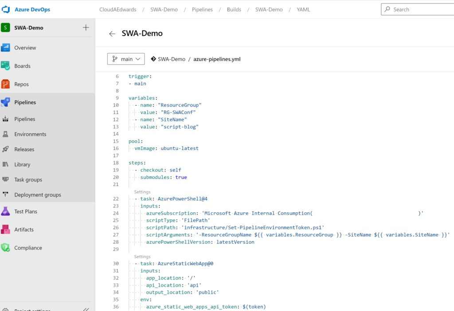Click the 'trigger:' line in editor
454x311 pixels.
140,76
